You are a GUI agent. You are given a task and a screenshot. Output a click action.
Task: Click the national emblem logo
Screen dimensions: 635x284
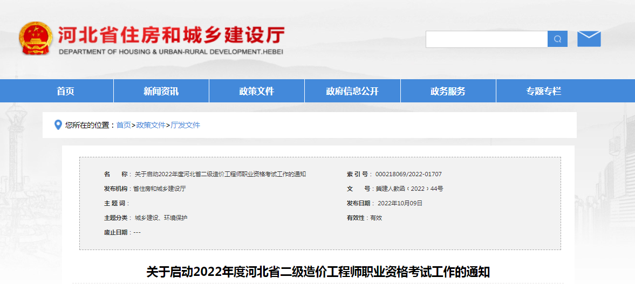pos(36,39)
